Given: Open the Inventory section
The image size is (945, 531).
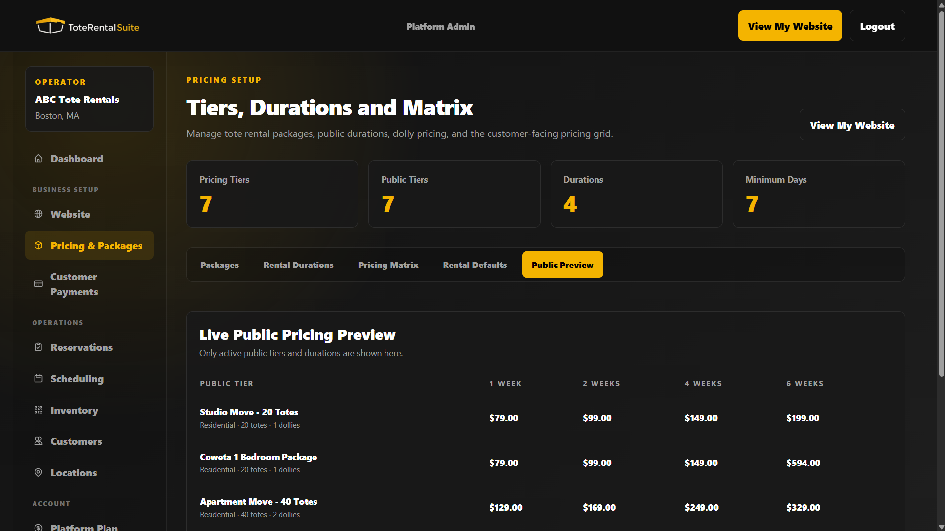Looking at the screenshot, I should tap(89, 410).
